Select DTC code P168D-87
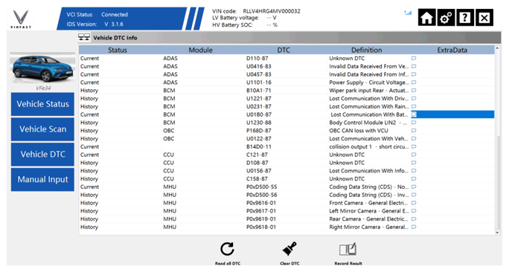 (x=258, y=131)
